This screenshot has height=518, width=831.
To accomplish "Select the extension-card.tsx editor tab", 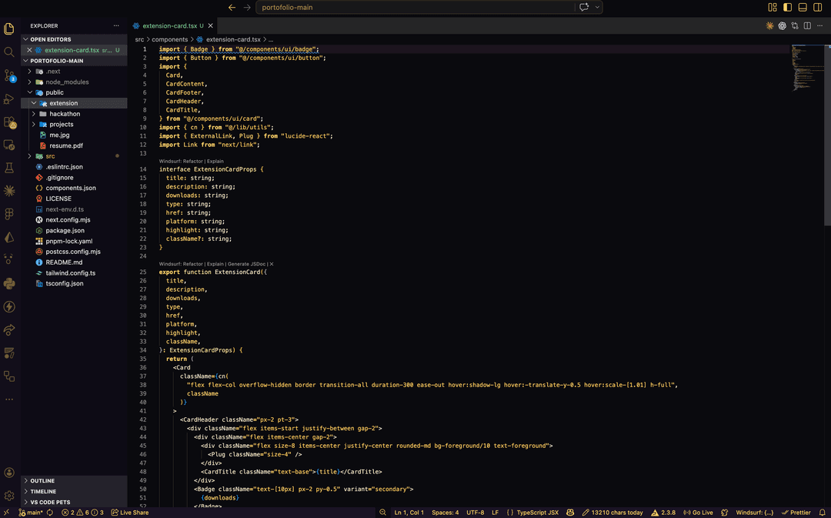I will click(x=169, y=25).
